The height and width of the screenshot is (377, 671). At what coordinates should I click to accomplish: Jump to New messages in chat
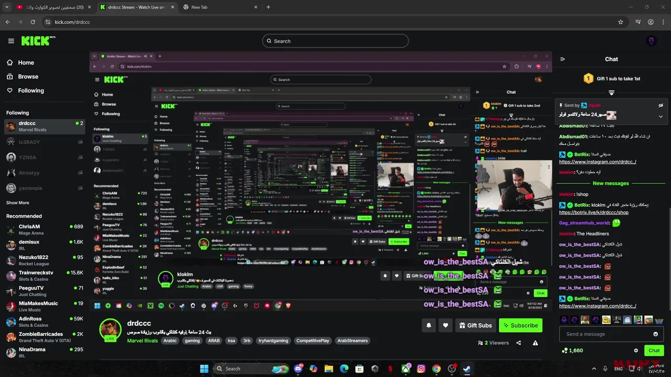[x=611, y=183]
